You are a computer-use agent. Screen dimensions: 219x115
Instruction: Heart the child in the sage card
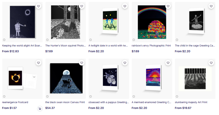[211, 6]
